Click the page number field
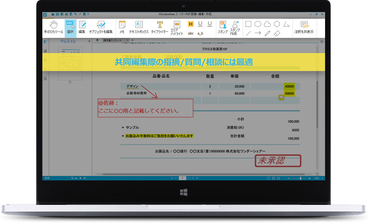This screenshot has width=369, height=223. click(183, 178)
